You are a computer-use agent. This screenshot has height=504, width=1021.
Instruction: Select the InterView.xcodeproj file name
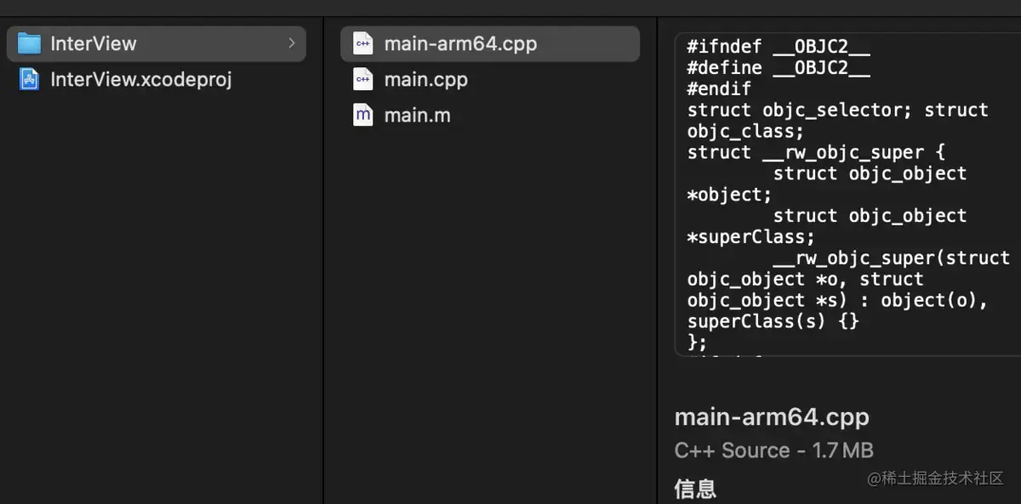[141, 79]
